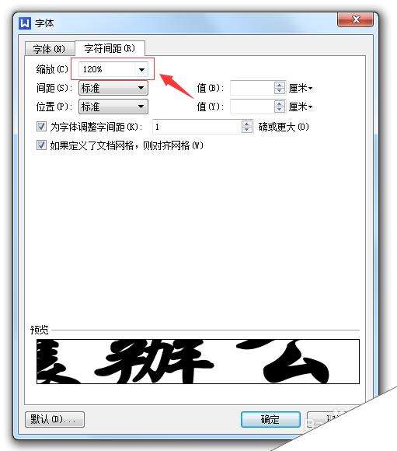Image resolution: width=397 pixels, height=451 pixels.
Task: Switch to the 字体(N) tab
Action: tap(50, 49)
